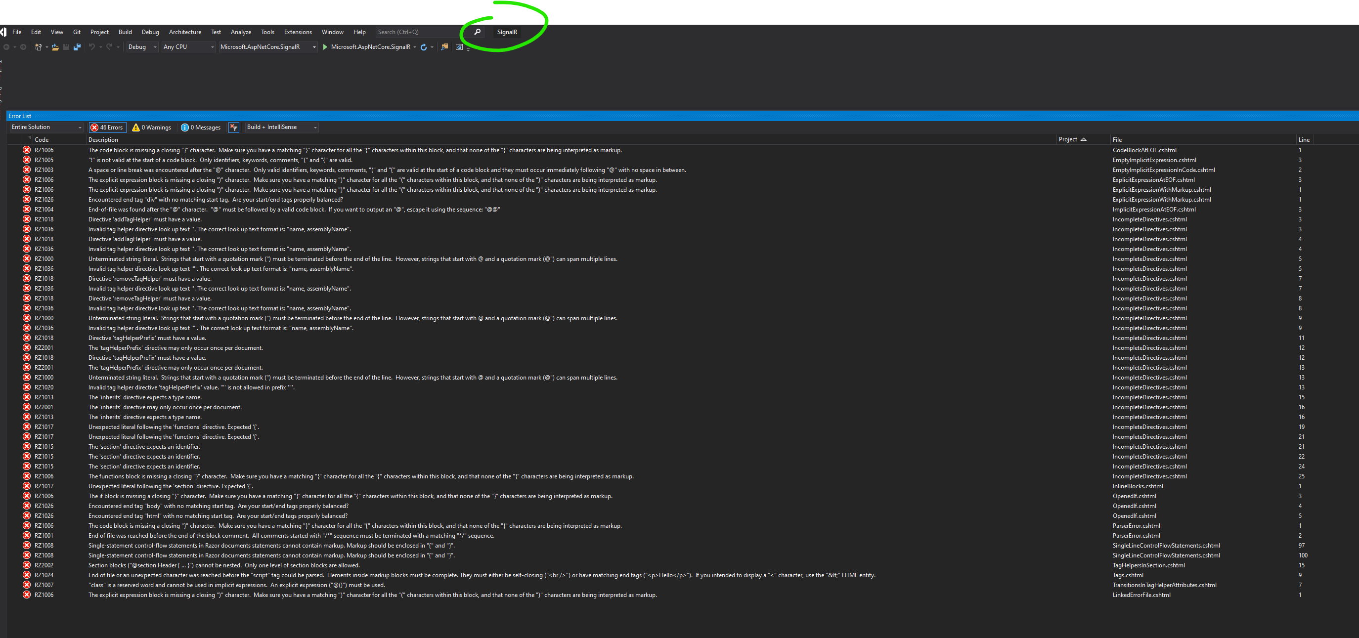Open the Debug menu
Viewport: 1359px width, 638px height.
(150, 32)
